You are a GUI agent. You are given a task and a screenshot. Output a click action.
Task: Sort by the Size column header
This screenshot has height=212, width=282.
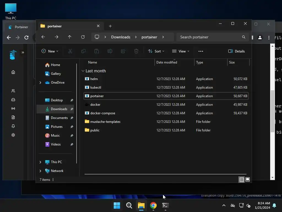(x=232, y=62)
